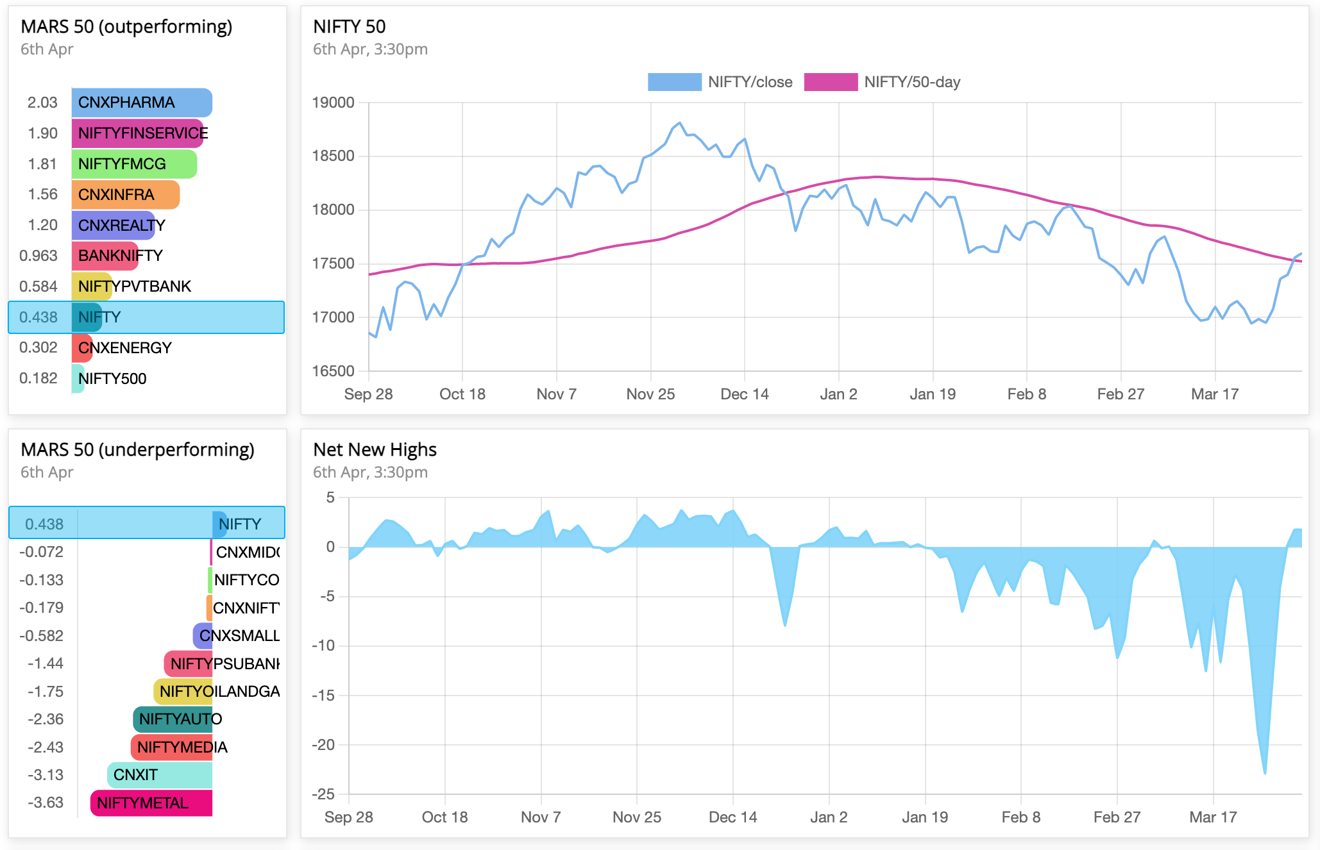This screenshot has height=850, width=1320.
Task: Choose the BANKNIFTY bar
Action: coord(105,256)
